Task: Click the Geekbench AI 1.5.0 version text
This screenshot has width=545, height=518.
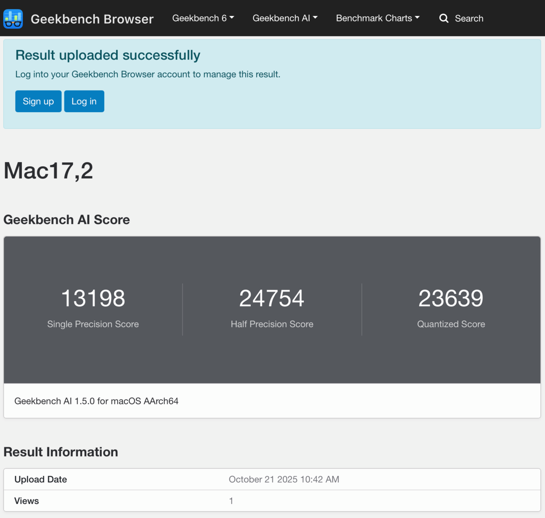Action: point(96,401)
